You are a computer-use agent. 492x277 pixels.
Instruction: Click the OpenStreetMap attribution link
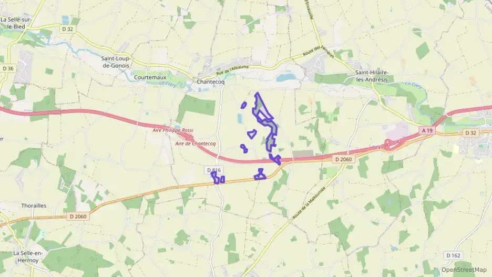click(x=464, y=270)
